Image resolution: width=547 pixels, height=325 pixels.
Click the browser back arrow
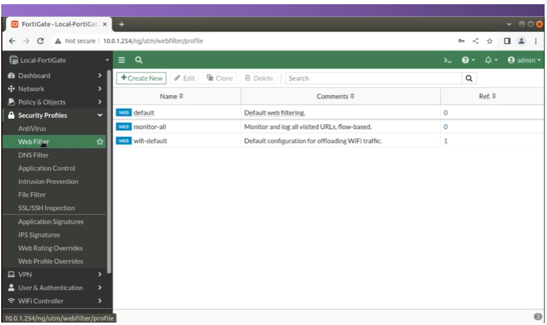point(12,41)
